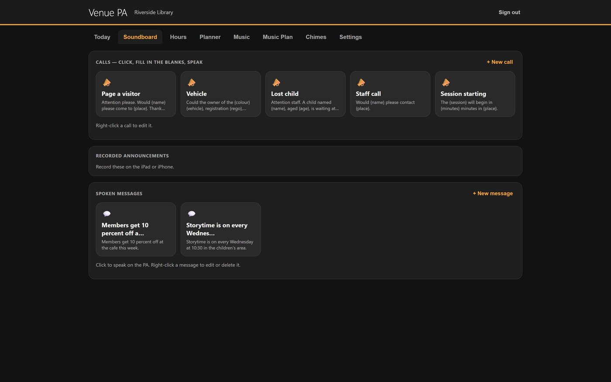Viewport: 611px width, 382px height.
Task: Click the 'Calls — click, fill in the blanks, speak' heading
Action: (149, 62)
